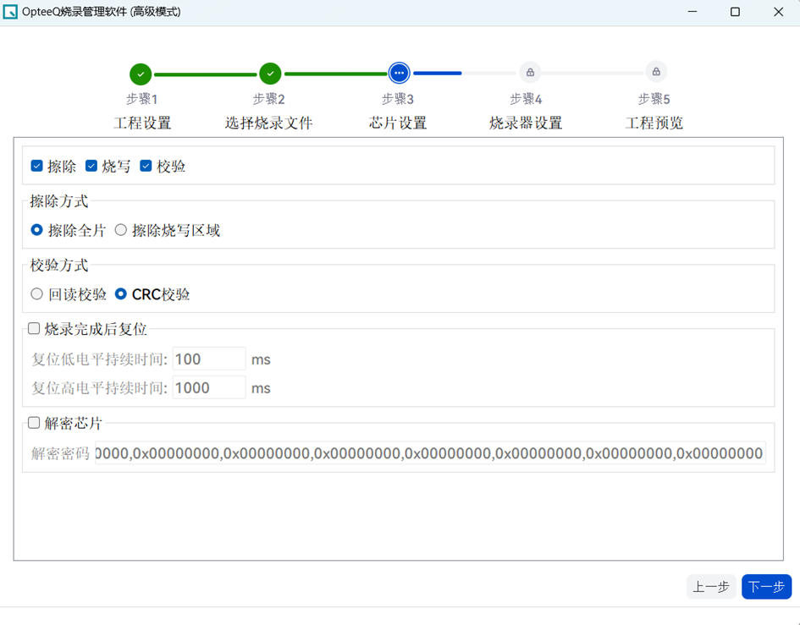
Task: Click the 下一步 button
Action: (x=766, y=587)
